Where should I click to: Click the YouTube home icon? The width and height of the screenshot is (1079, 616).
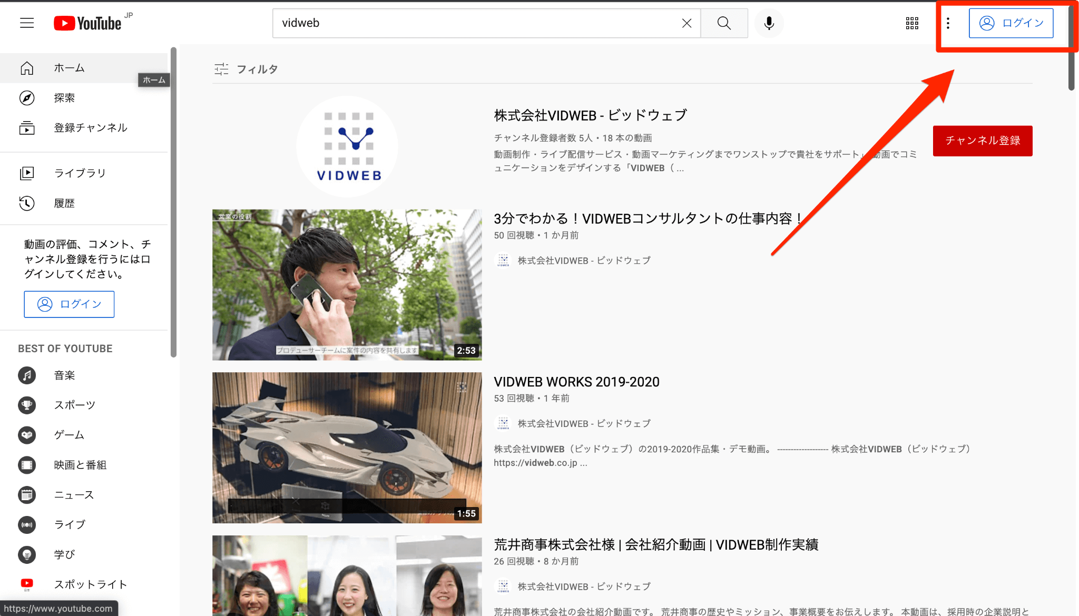(x=27, y=68)
